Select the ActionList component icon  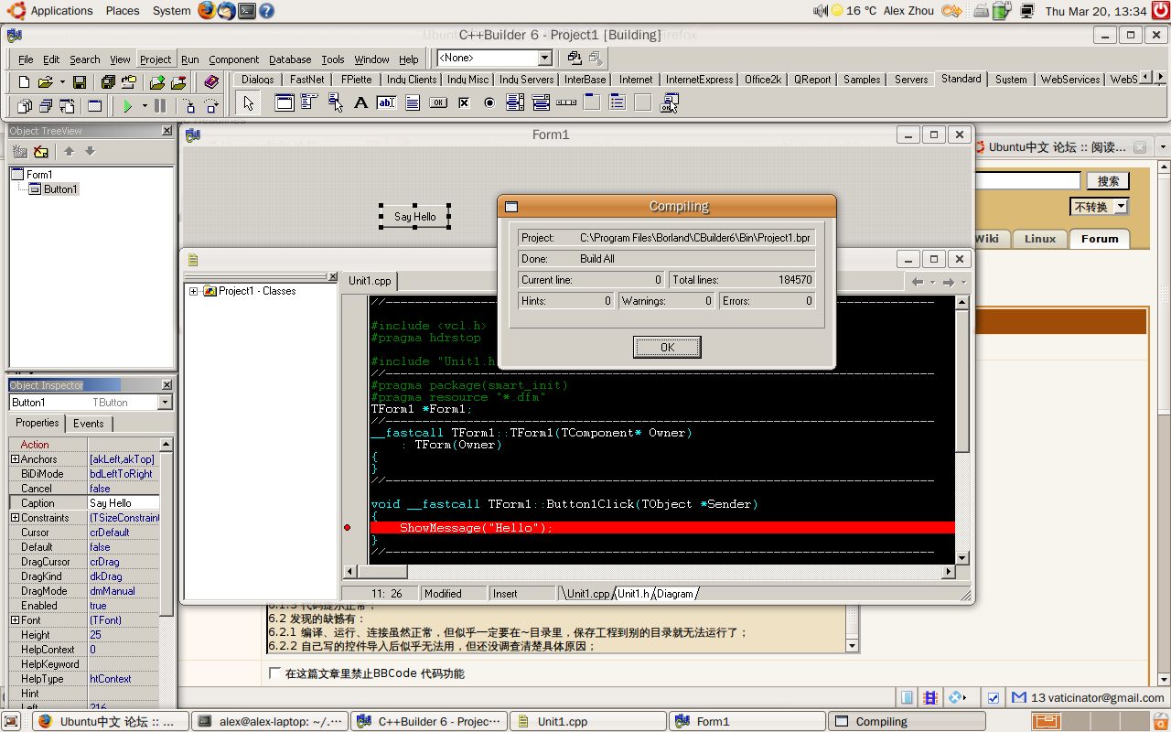(x=669, y=103)
